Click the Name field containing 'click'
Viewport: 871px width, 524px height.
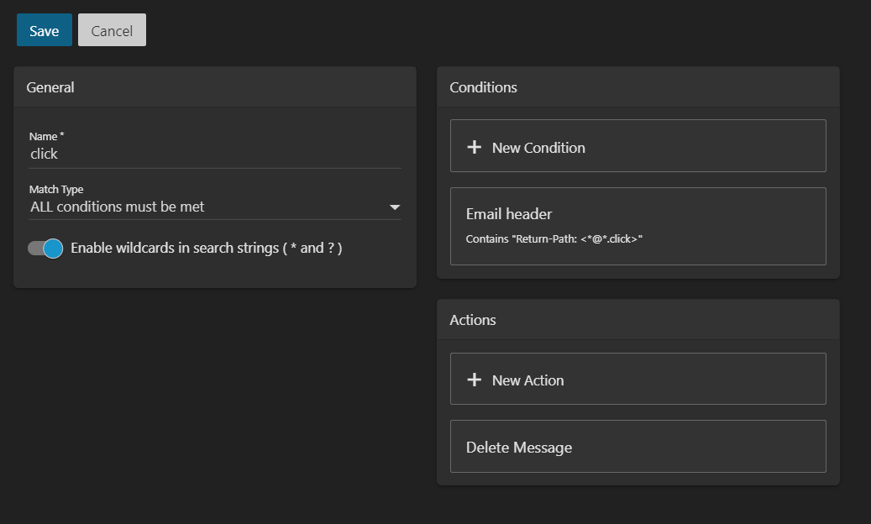click(214, 154)
